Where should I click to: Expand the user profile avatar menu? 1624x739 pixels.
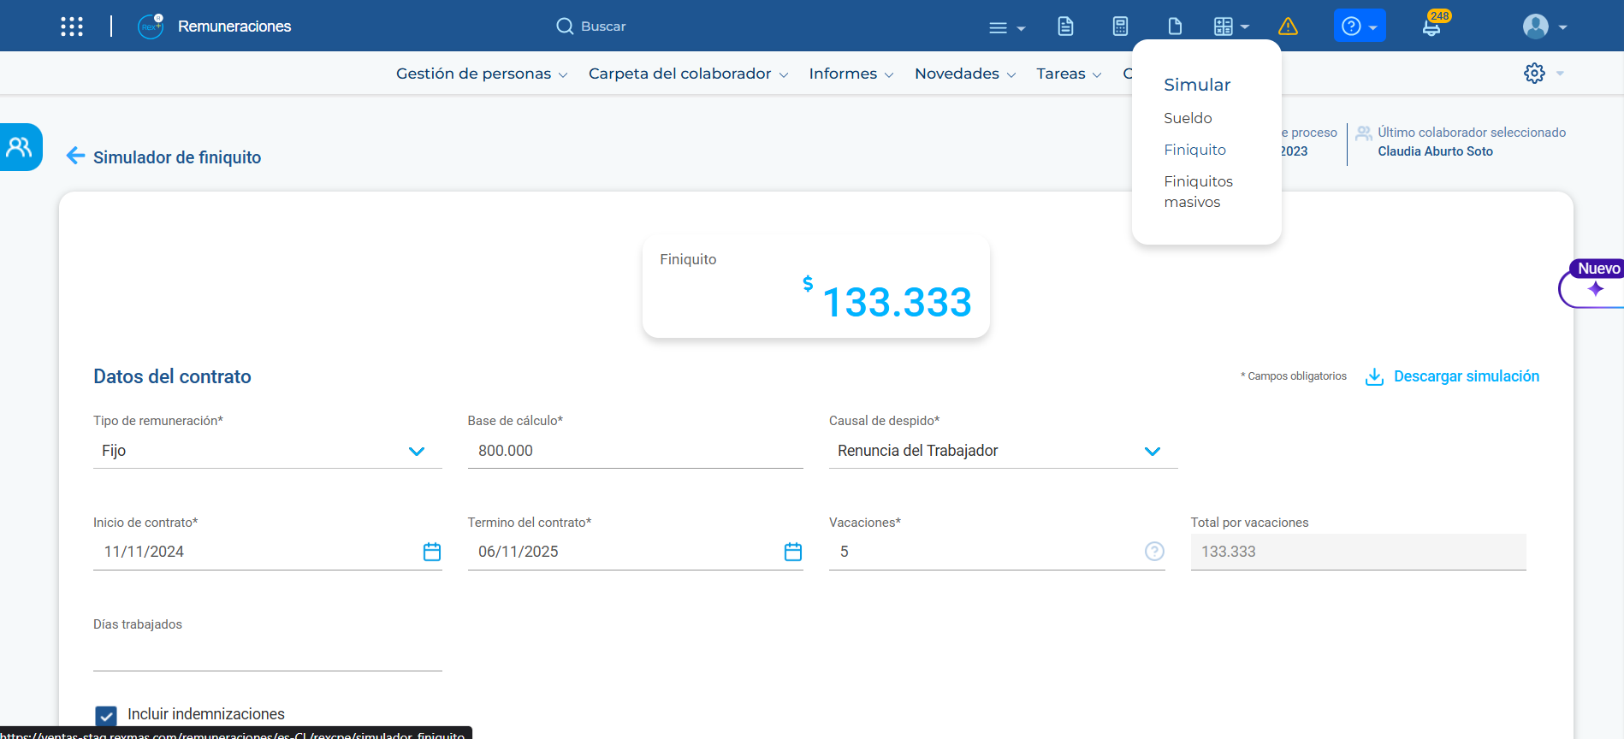coord(1544,27)
